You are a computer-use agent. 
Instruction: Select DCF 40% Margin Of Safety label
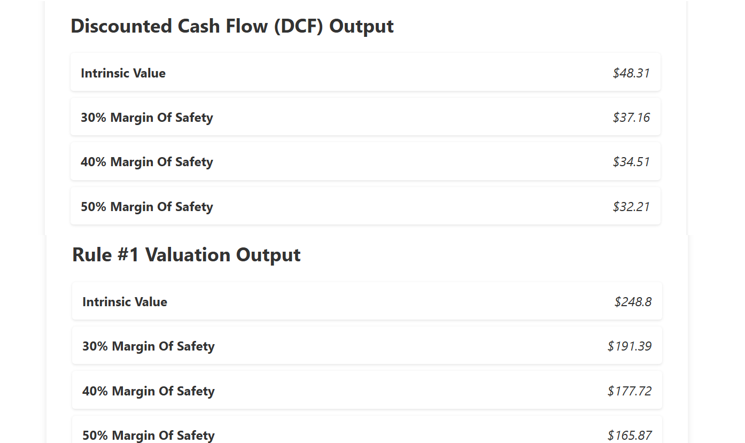pyautogui.click(x=147, y=162)
